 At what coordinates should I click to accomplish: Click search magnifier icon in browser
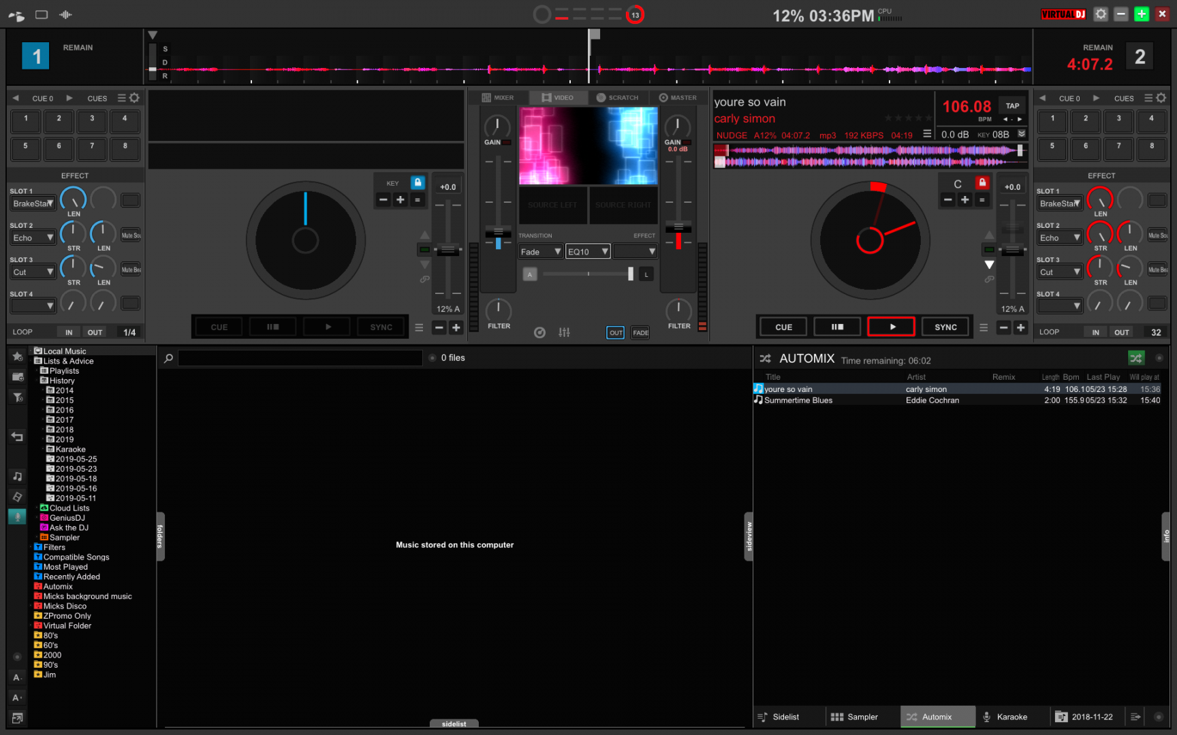coord(168,358)
